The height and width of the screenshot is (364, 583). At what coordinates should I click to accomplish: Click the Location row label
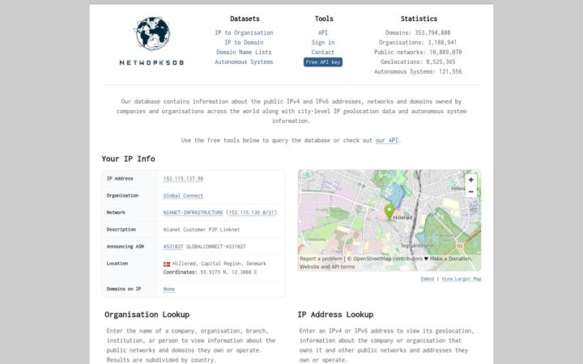[x=117, y=264]
